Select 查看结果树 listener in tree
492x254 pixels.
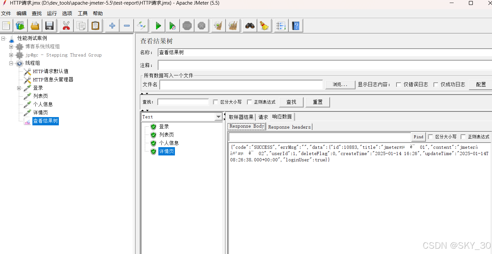[x=46, y=121]
